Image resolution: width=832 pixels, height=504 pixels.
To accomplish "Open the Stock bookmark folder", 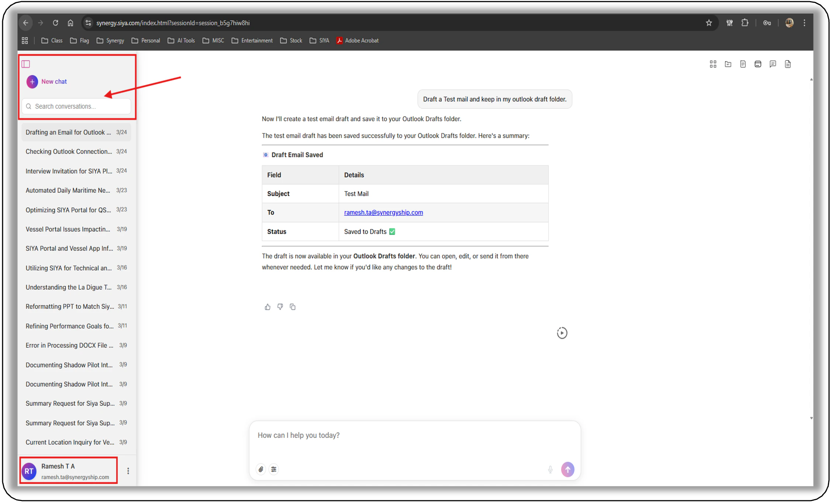I will (291, 41).
